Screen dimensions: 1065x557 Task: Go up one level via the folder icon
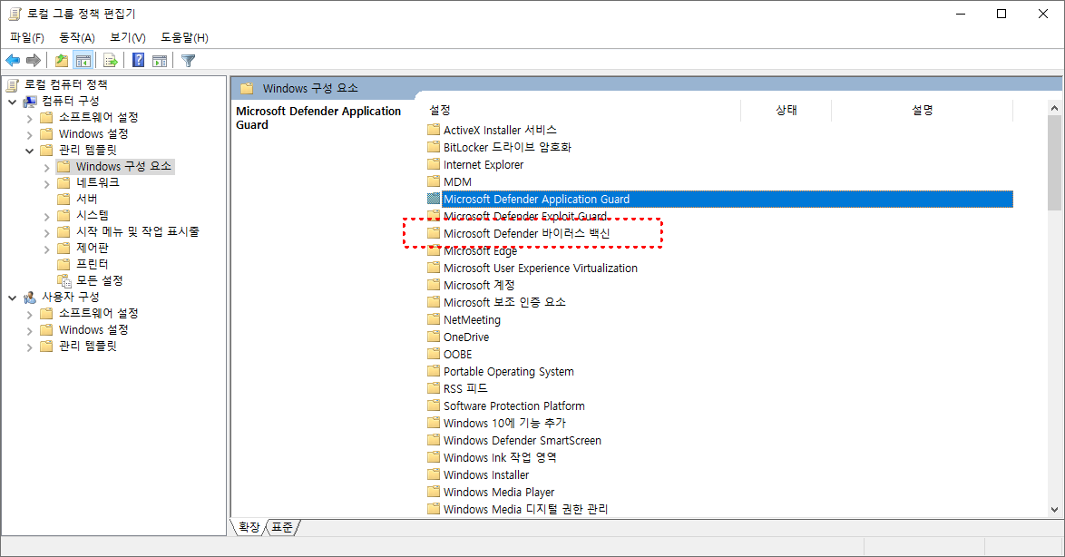click(x=61, y=60)
